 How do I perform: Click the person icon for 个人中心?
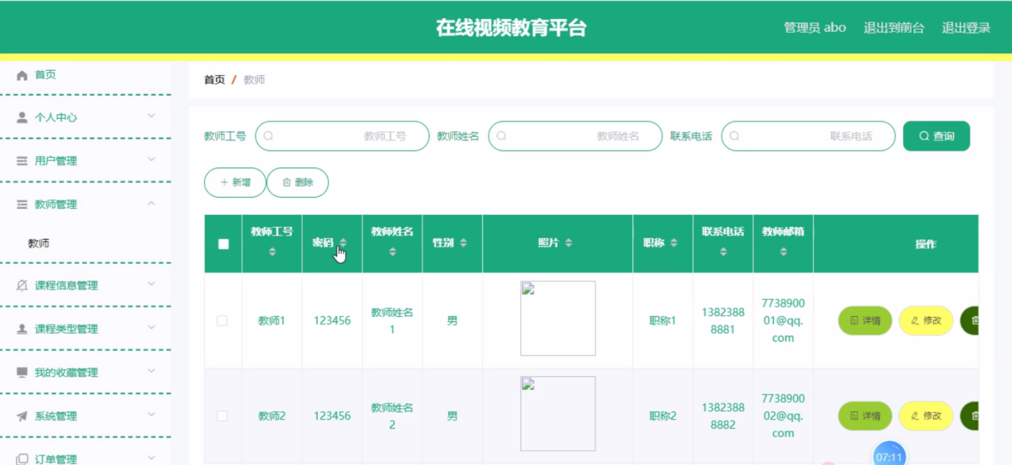[x=22, y=117]
